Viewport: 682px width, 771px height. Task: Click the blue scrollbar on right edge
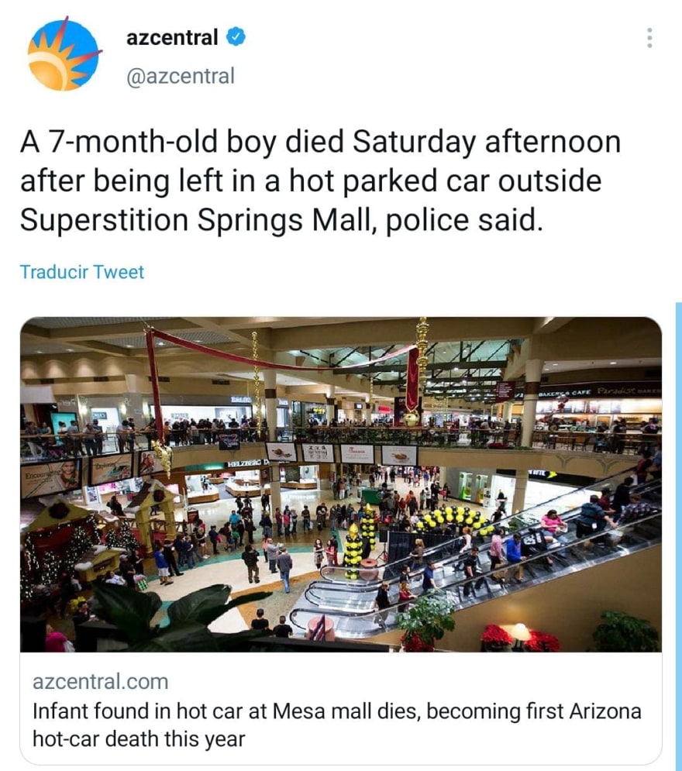pyautogui.click(x=678, y=535)
